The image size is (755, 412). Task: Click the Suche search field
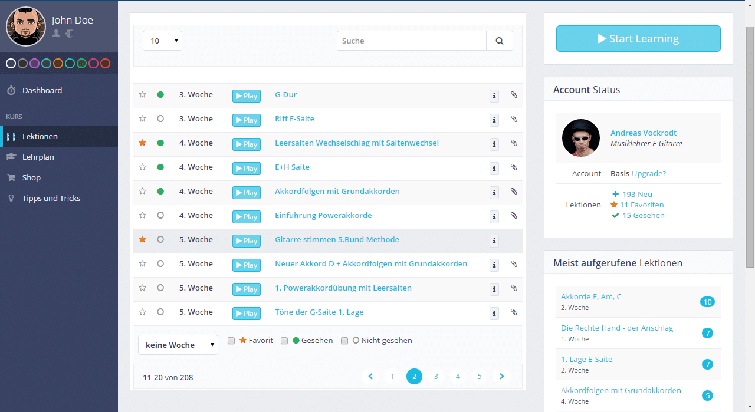(x=412, y=41)
